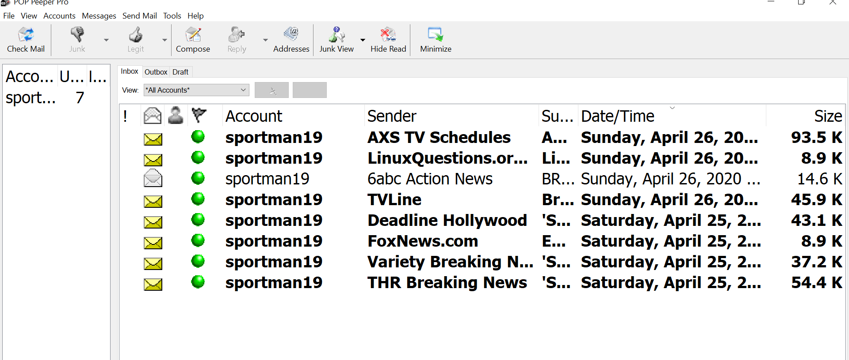The width and height of the screenshot is (849, 360).
Task: Sort by the priority exclamation column
Action: (x=126, y=116)
